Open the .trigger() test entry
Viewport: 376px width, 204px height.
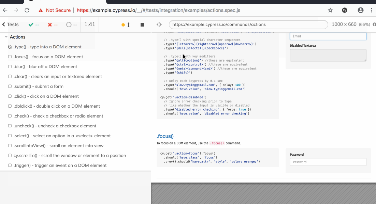click(x=60, y=166)
